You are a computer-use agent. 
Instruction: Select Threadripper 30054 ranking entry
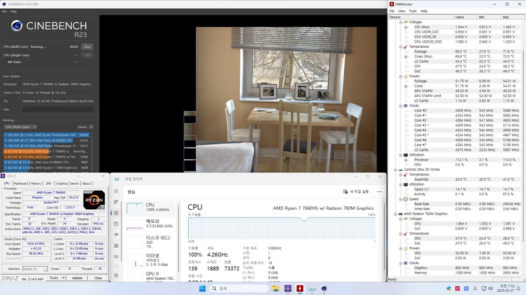point(46,135)
